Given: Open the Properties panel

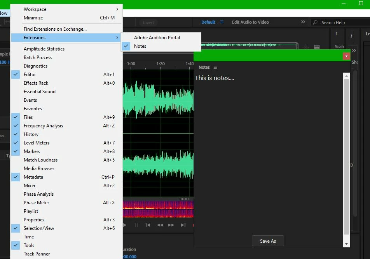Looking at the screenshot, I should [67, 220].
